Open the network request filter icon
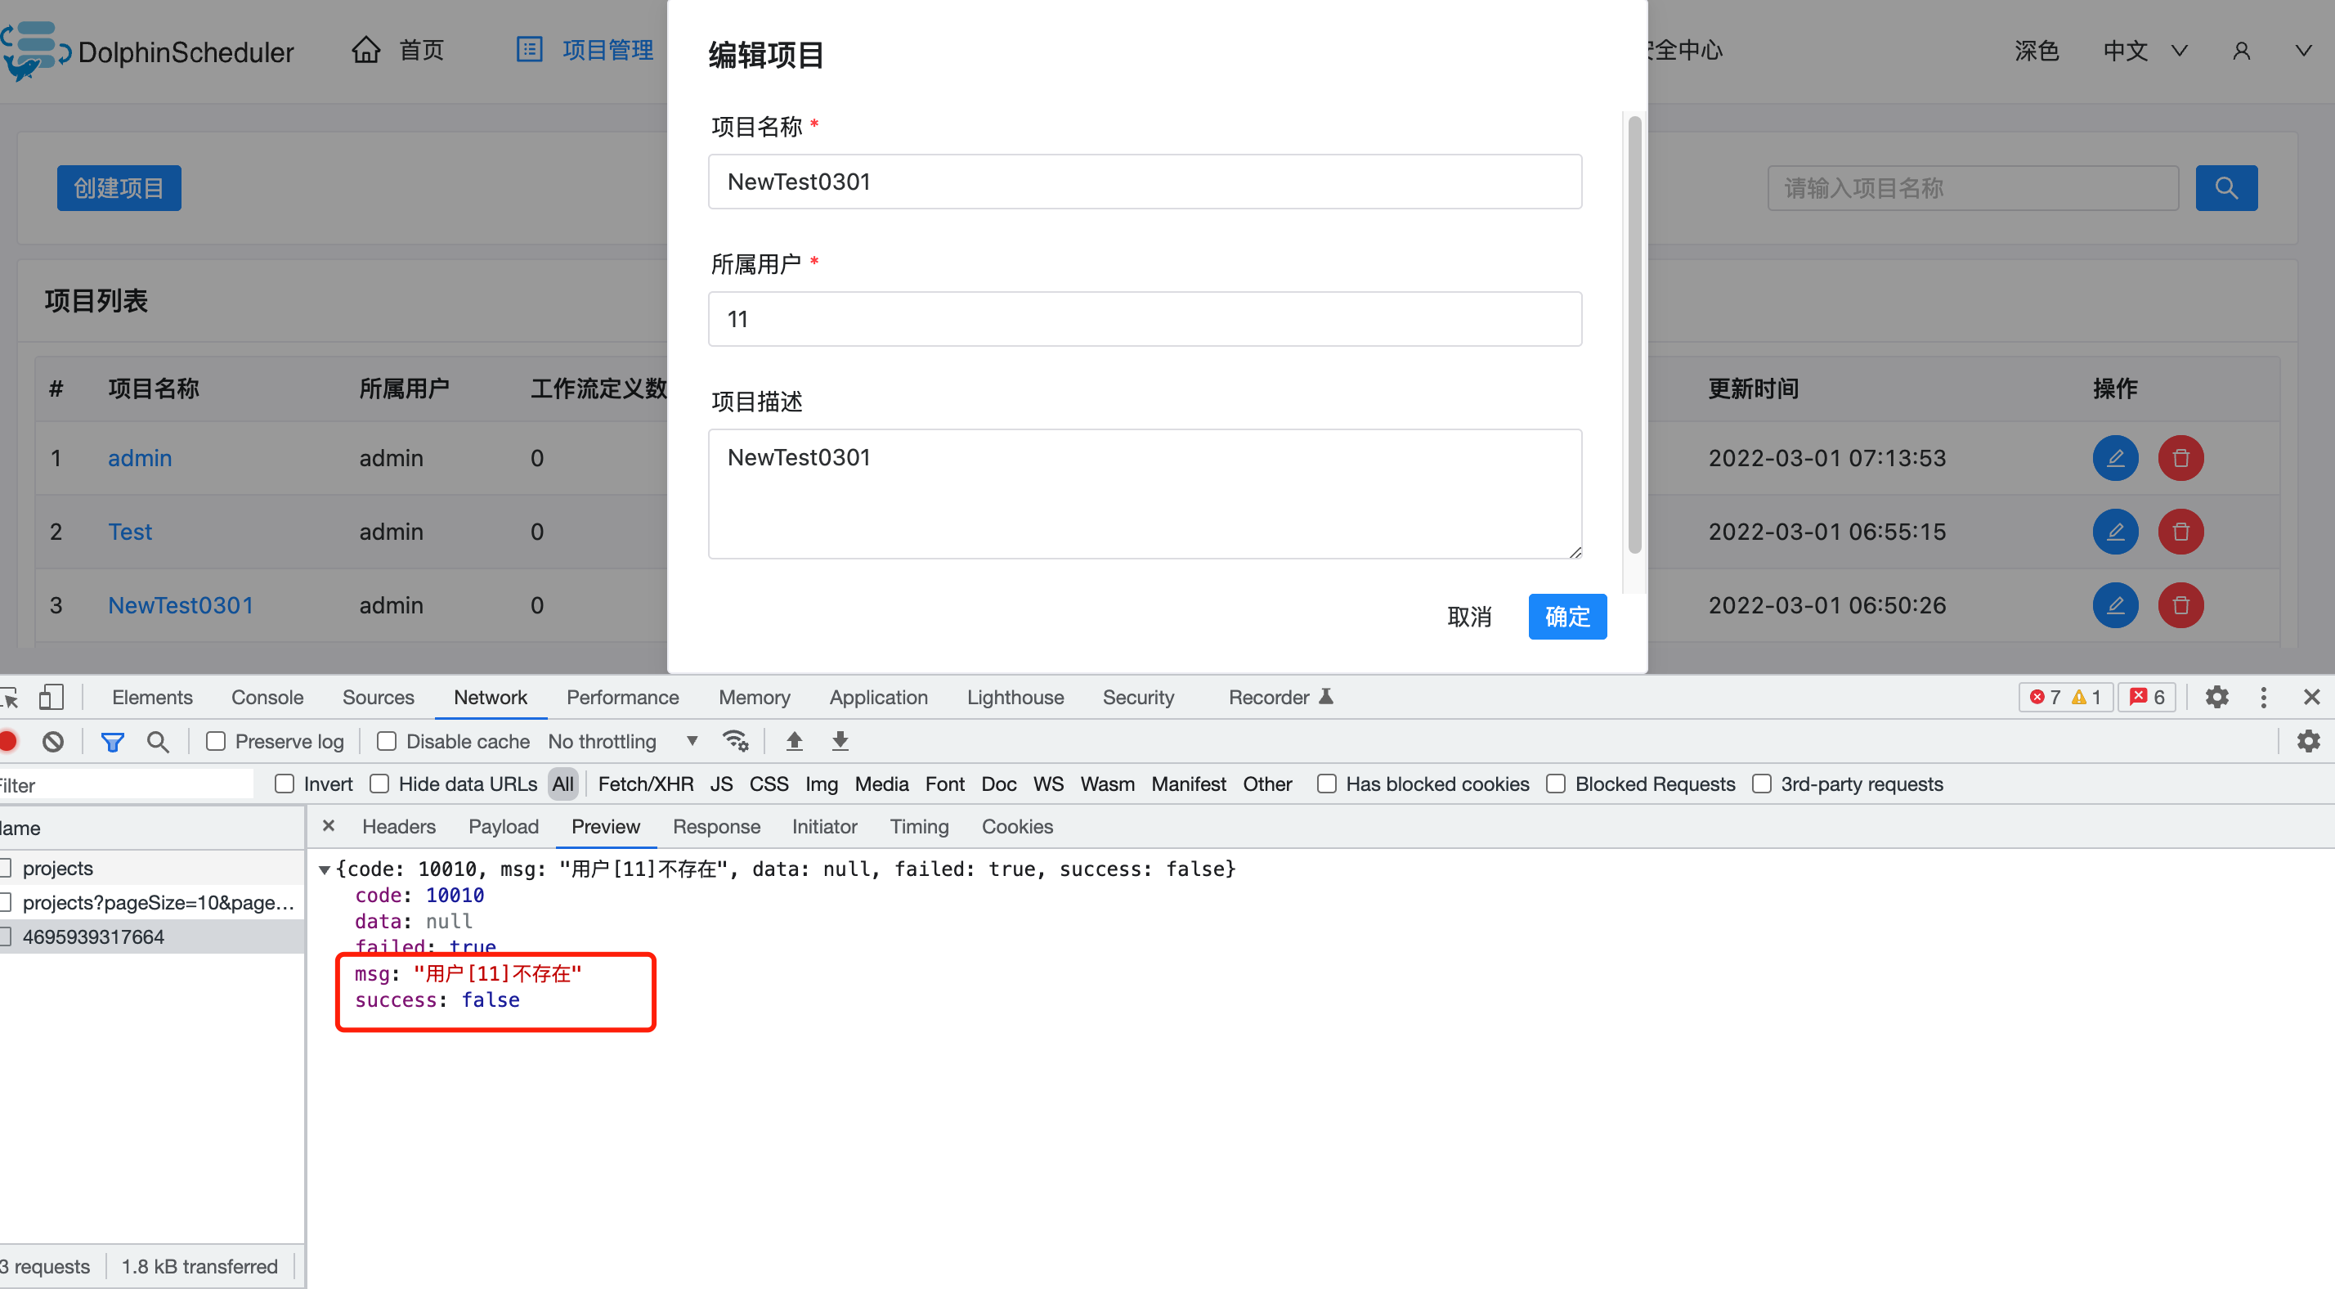 coord(112,741)
